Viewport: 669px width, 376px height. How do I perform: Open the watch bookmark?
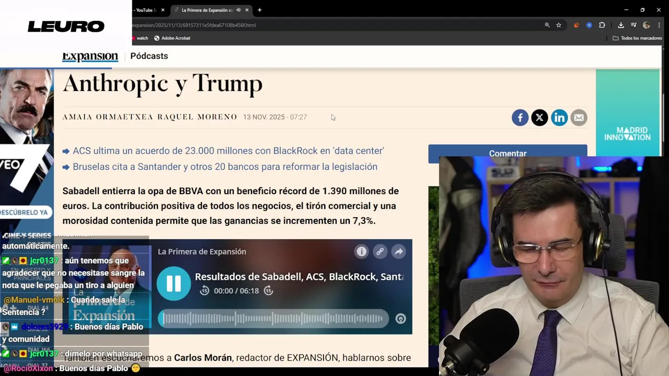click(140, 38)
